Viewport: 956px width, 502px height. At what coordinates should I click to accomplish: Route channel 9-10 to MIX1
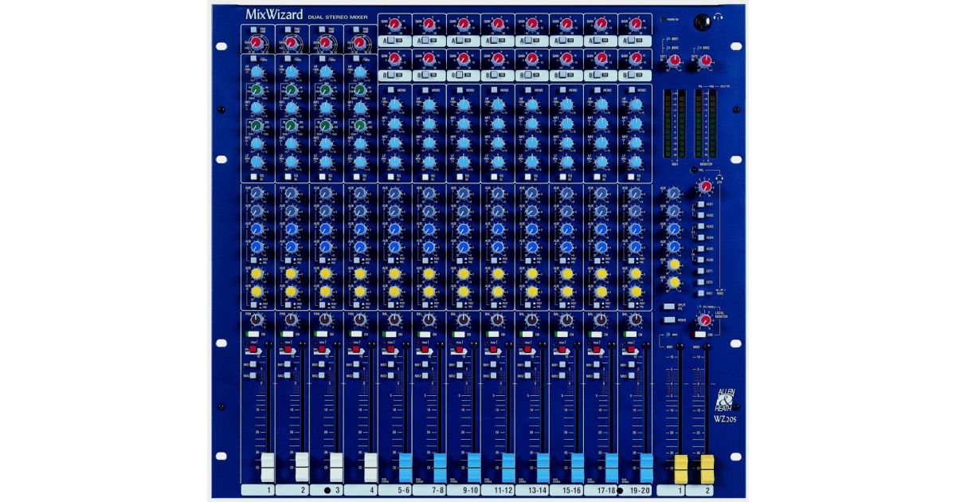(x=460, y=363)
